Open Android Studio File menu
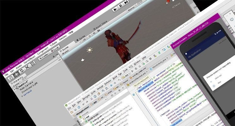 tap(69, 109)
